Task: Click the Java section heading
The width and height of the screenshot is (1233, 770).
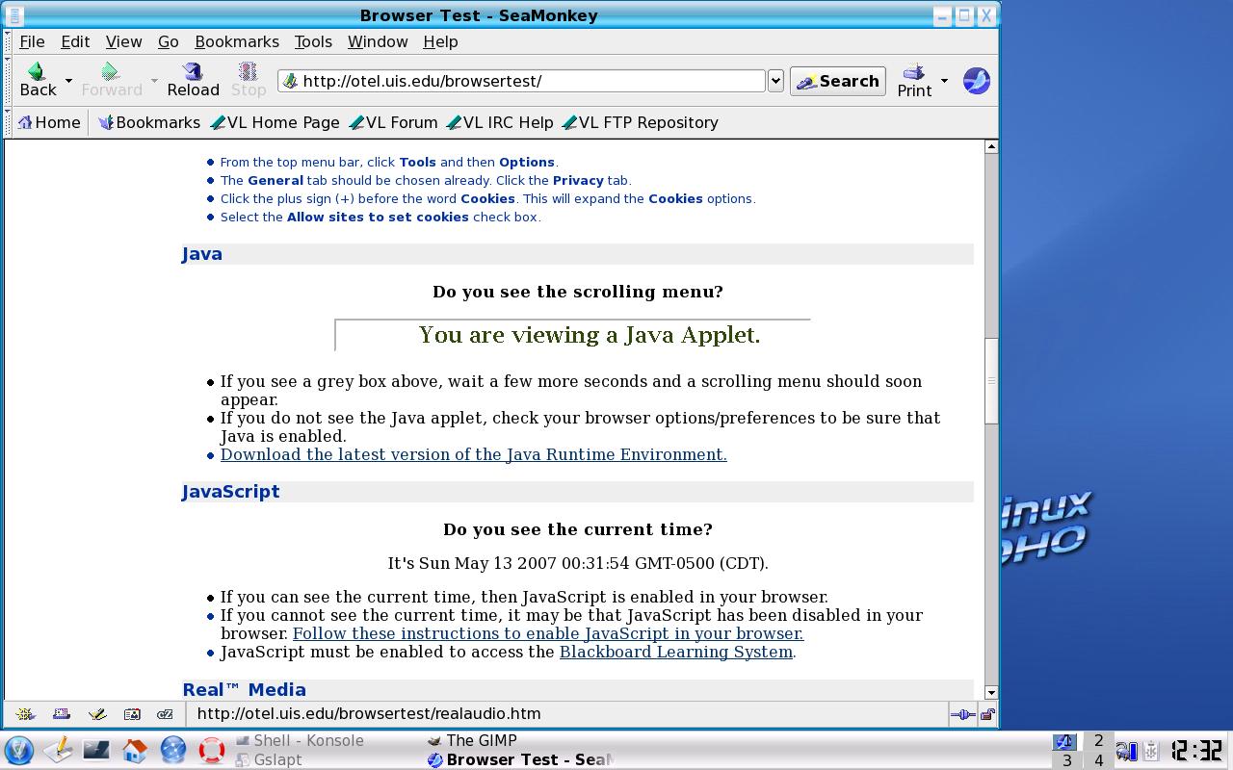Action: [x=202, y=254]
